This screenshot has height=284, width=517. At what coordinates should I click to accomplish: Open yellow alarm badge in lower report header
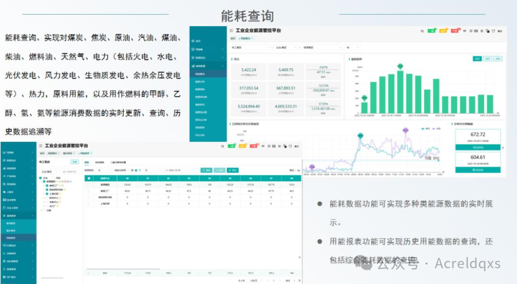coord(243,146)
